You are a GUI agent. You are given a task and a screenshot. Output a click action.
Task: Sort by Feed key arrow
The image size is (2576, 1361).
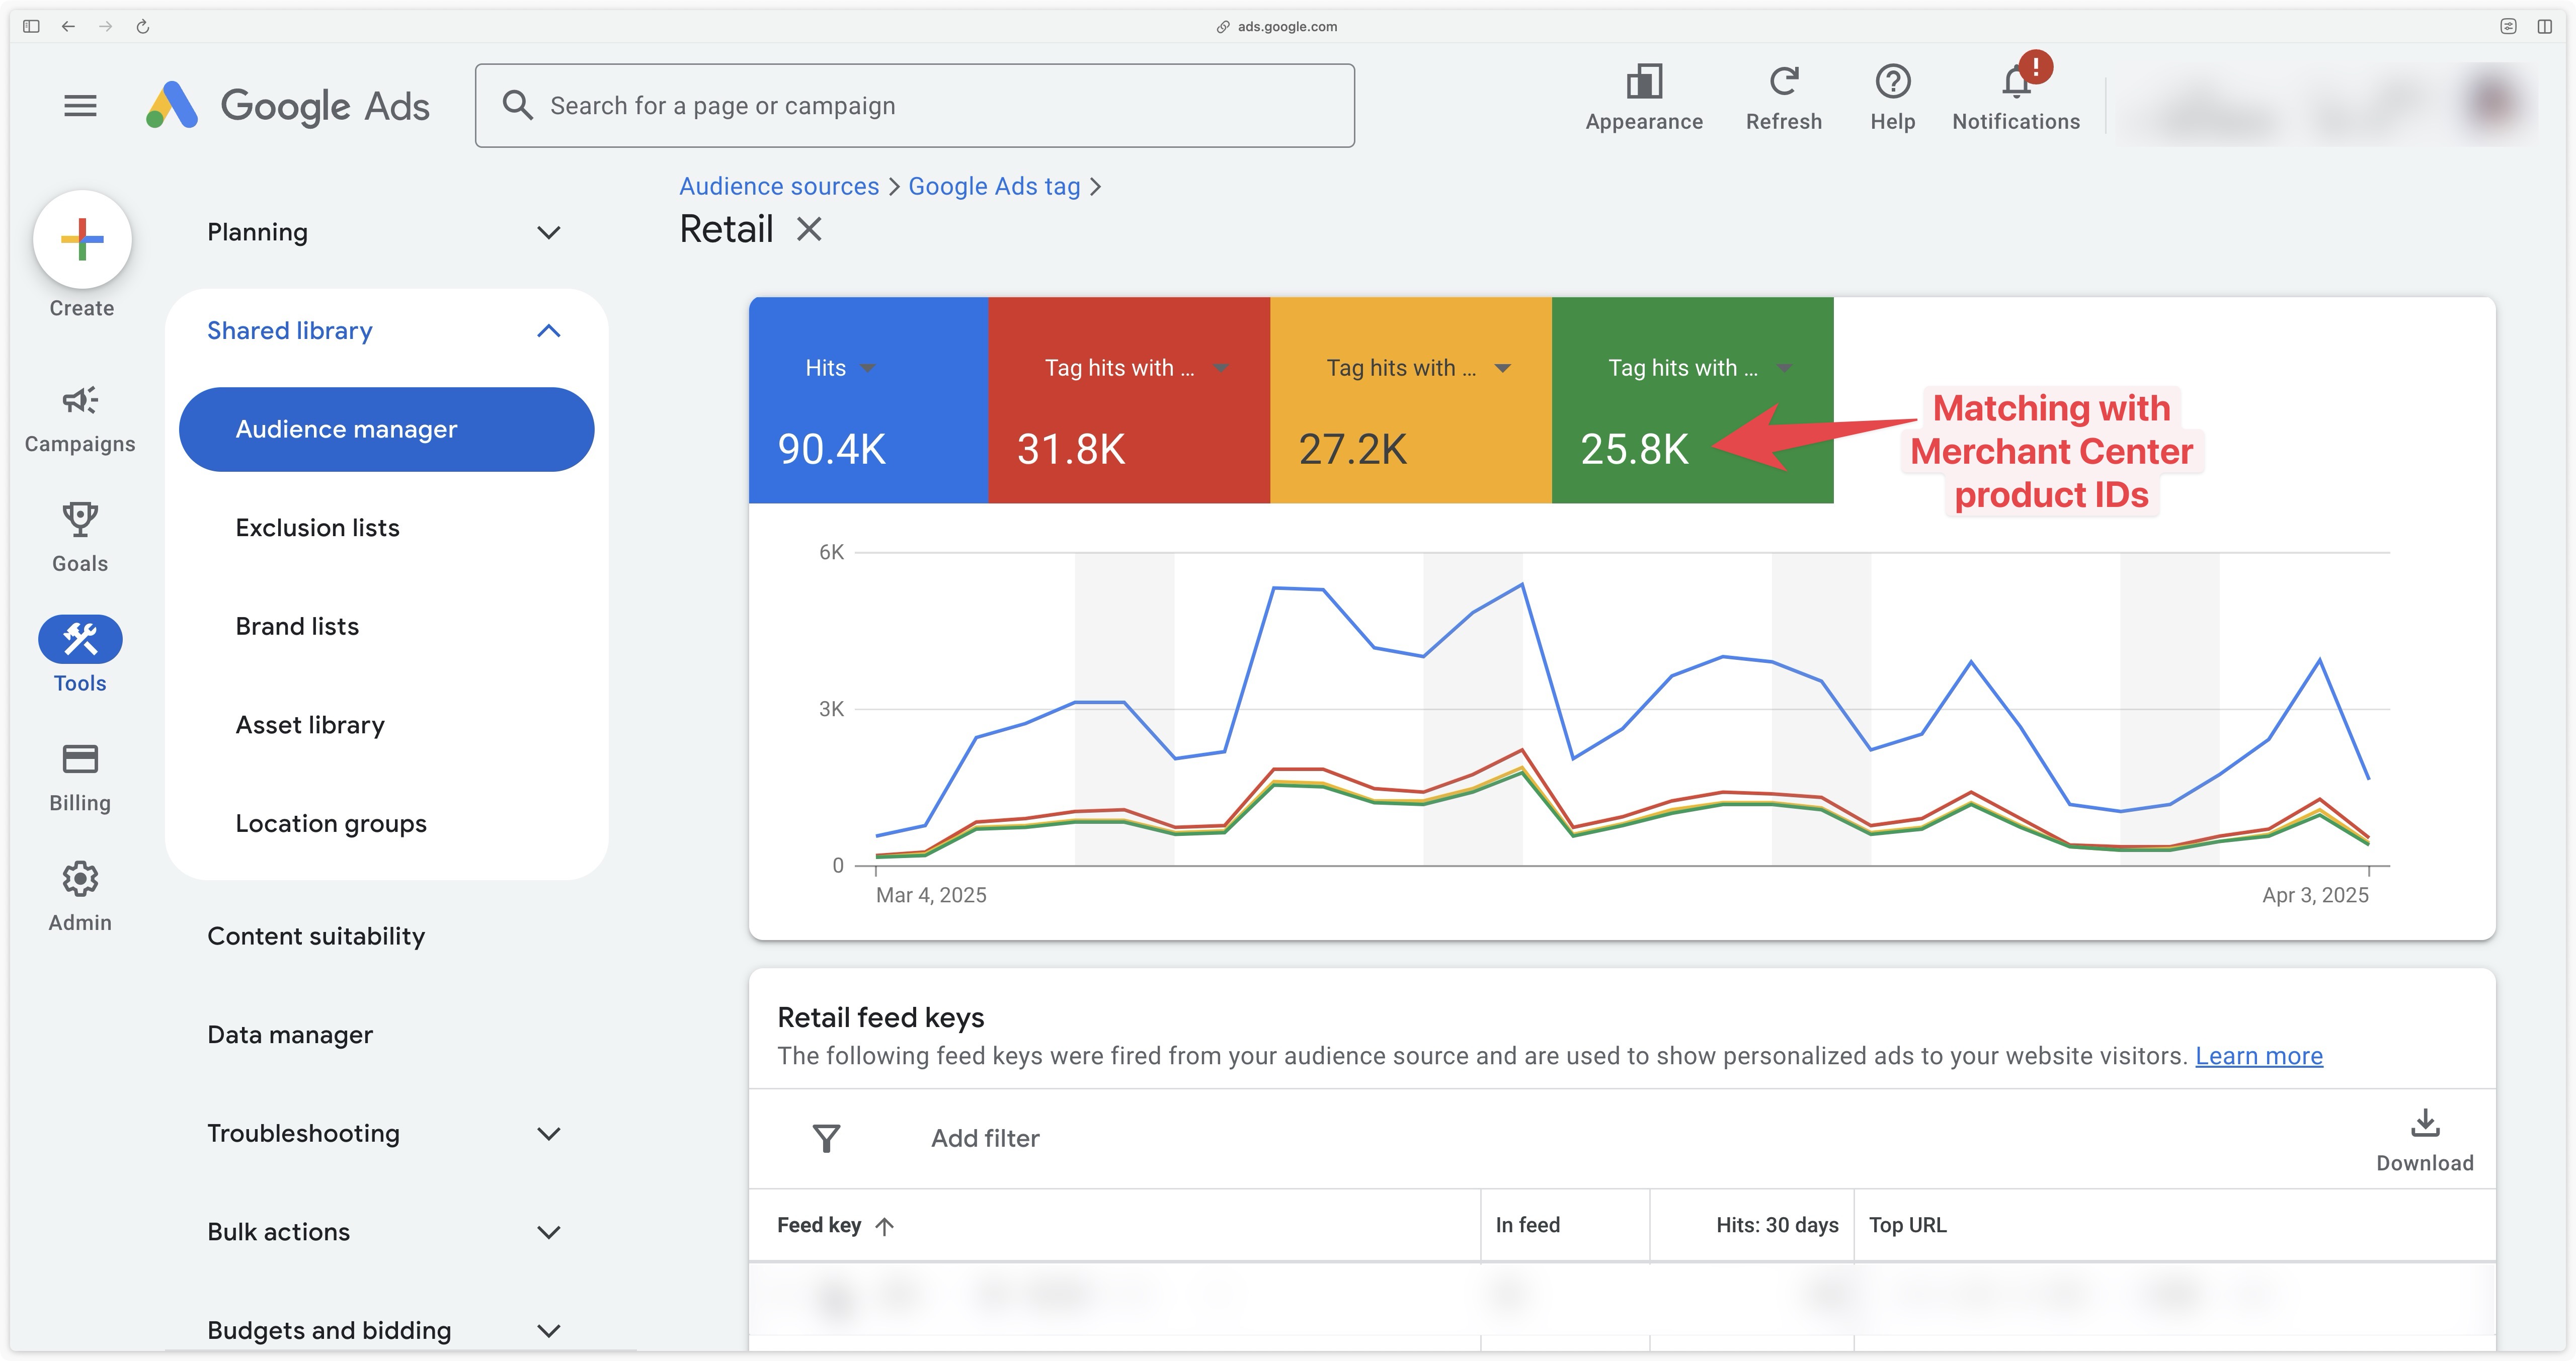[884, 1225]
